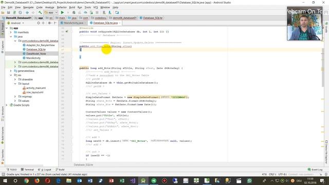Screen dimensions: 329x185
Task: Open the Event Log
Action: [x=315, y=170]
